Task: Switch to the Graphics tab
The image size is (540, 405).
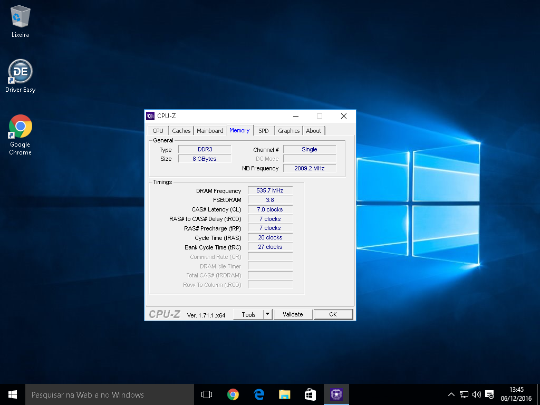Action: tap(289, 131)
